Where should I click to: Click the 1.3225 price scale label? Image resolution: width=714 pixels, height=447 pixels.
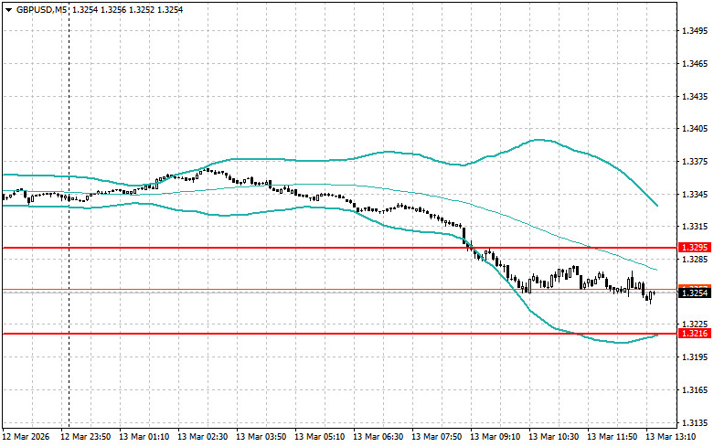(x=695, y=325)
